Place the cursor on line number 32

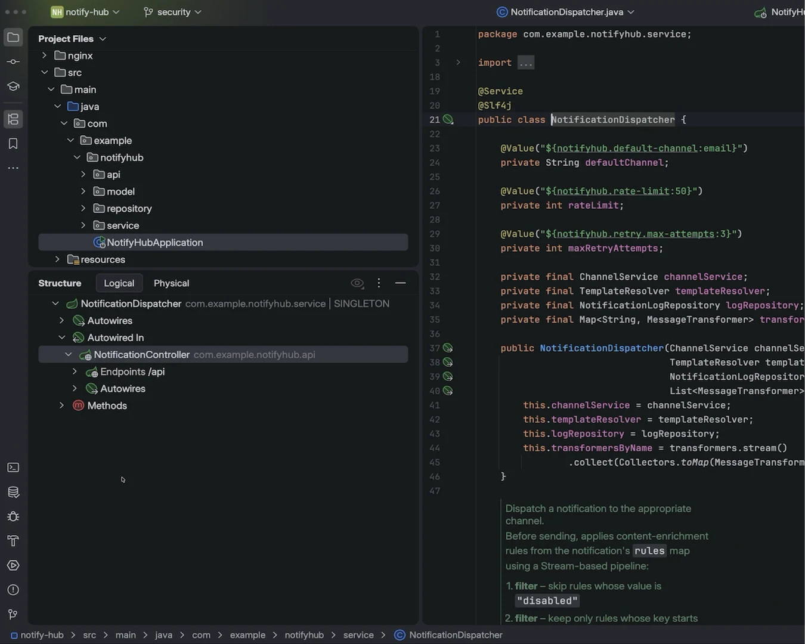tap(435, 277)
